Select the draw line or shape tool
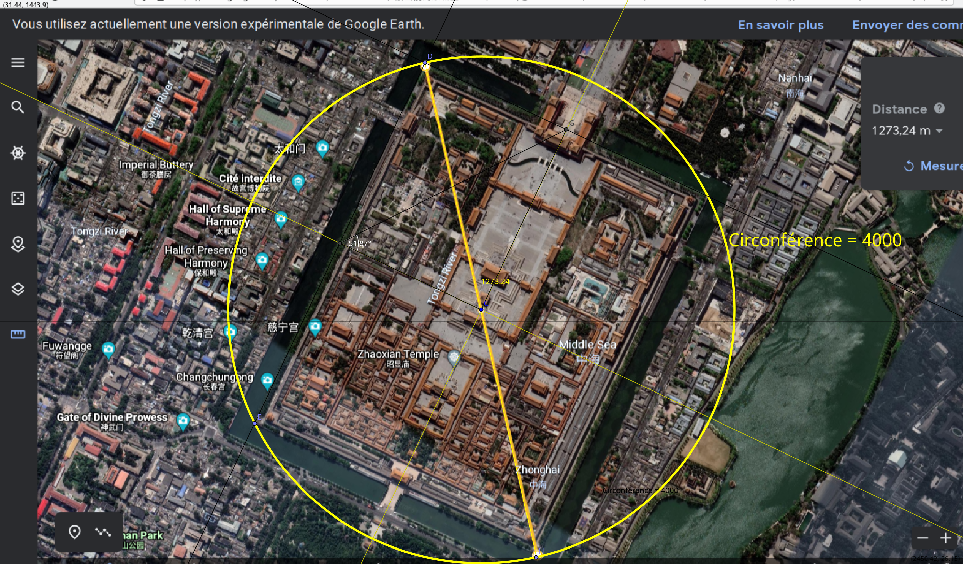This screenshot has width=963, height=564. pos(103,532)
